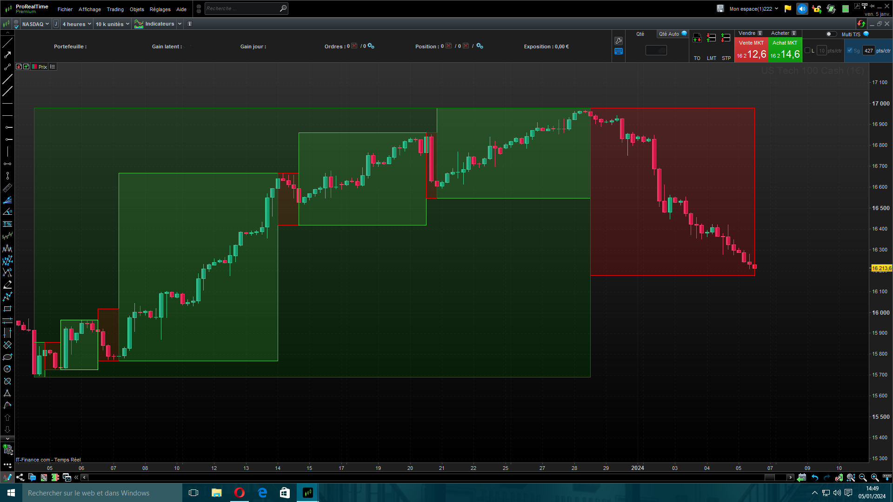Click the blue keyboard shortcuts icon

pos(619,52)
